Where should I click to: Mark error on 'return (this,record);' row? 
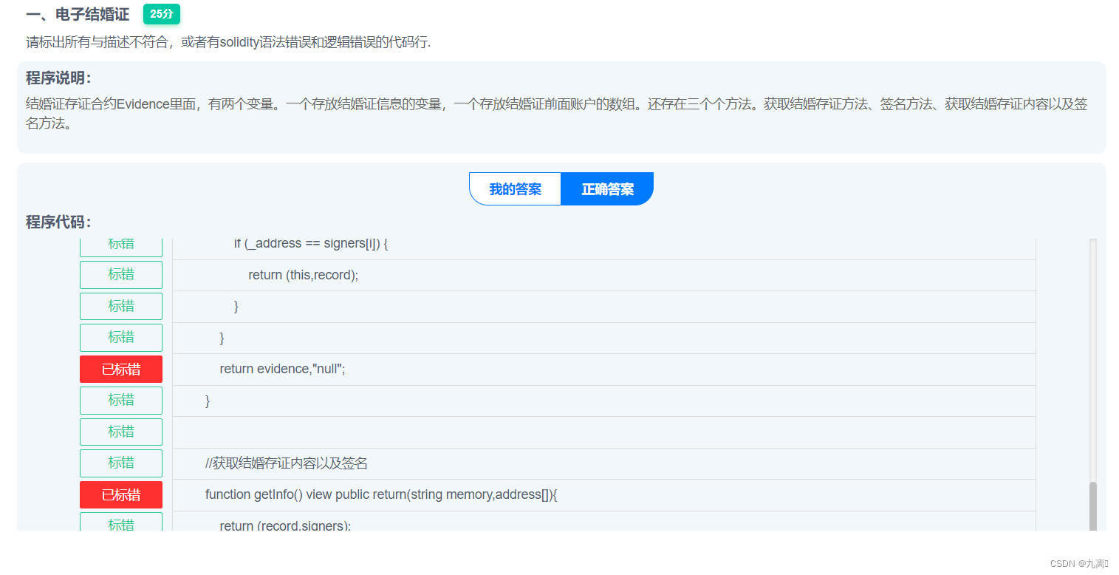pyautogui.click(x=121, y=275)
